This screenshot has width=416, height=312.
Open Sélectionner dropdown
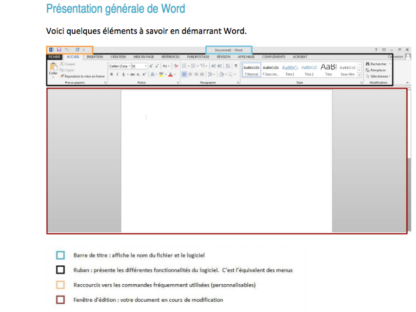[389, 76]
